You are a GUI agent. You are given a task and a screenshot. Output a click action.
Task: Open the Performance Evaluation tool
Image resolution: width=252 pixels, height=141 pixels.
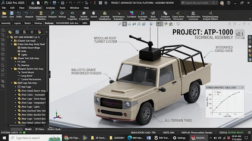[119, 16]
